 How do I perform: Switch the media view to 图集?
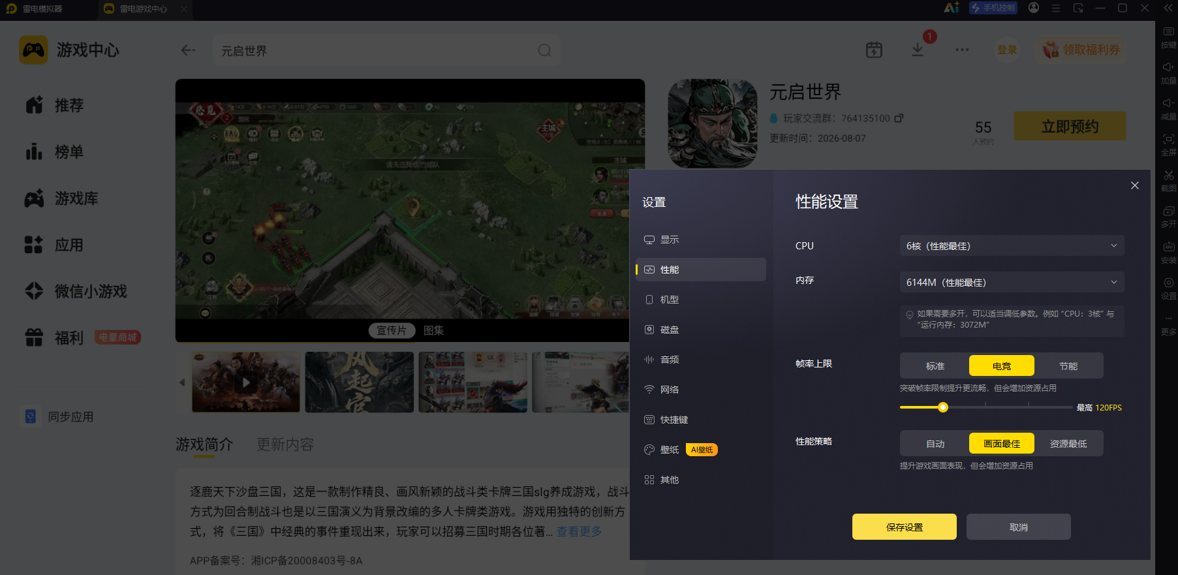tap(433, 330)
